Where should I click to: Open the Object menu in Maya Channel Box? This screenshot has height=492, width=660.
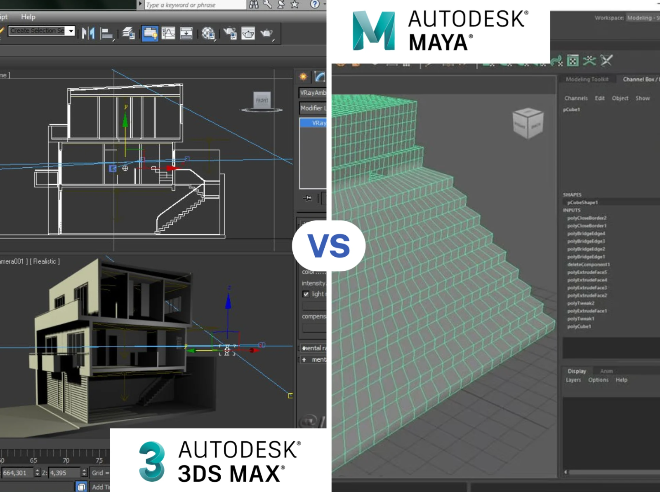tap(620, 98)
